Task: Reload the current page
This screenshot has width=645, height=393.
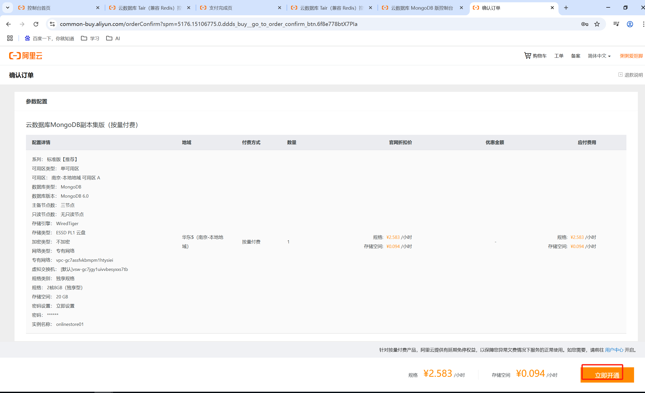Action: (36, 24)
